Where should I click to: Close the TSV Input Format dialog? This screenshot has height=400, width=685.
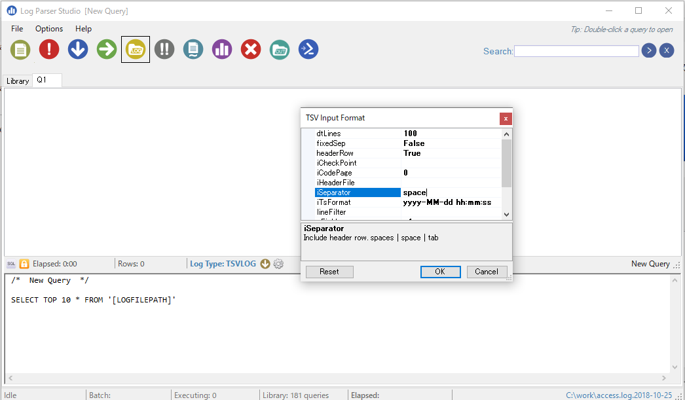[x=506, y=118]
